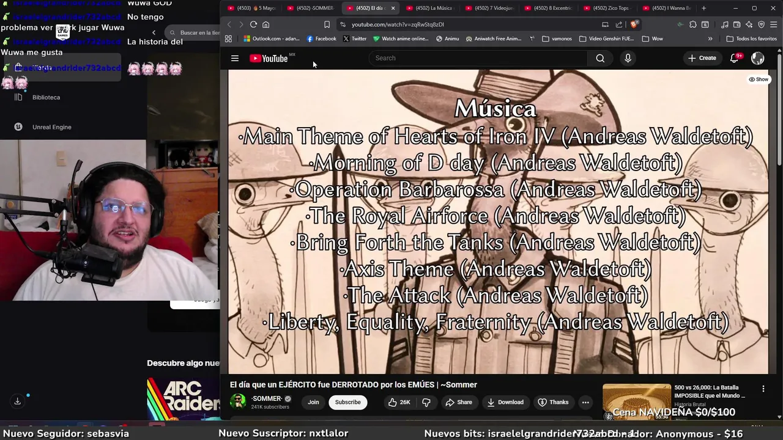The image size is (783, 440).
Task: Go to browser home page
Action: (265, 24)
